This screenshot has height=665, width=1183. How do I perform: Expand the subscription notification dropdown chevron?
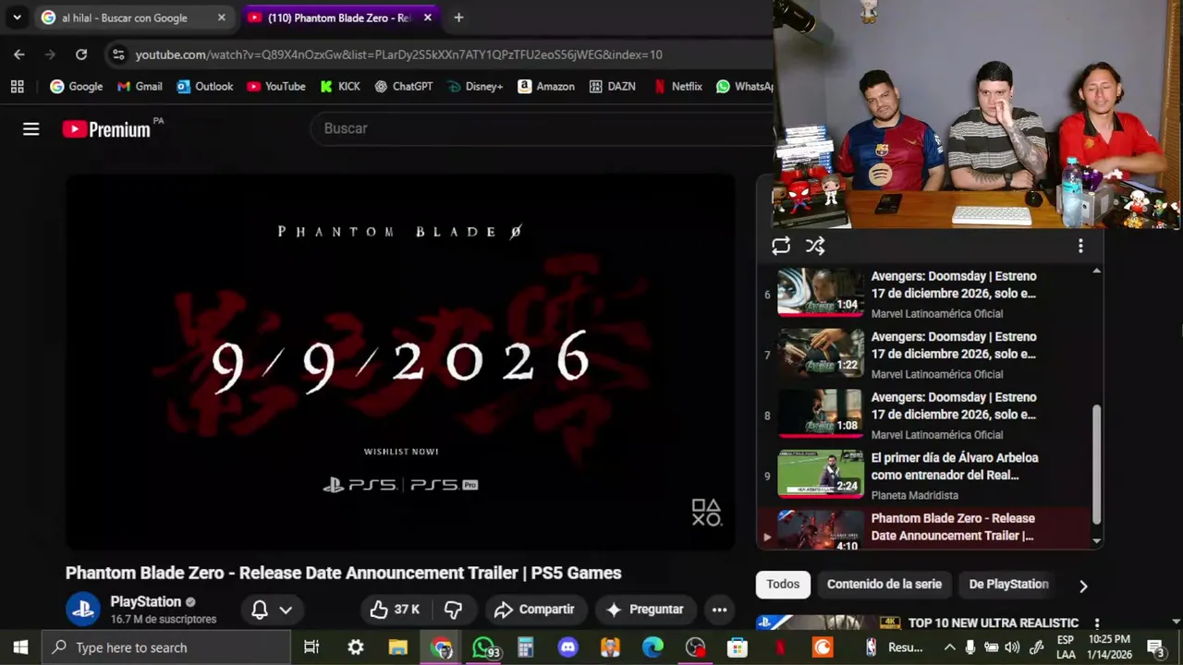286,610
